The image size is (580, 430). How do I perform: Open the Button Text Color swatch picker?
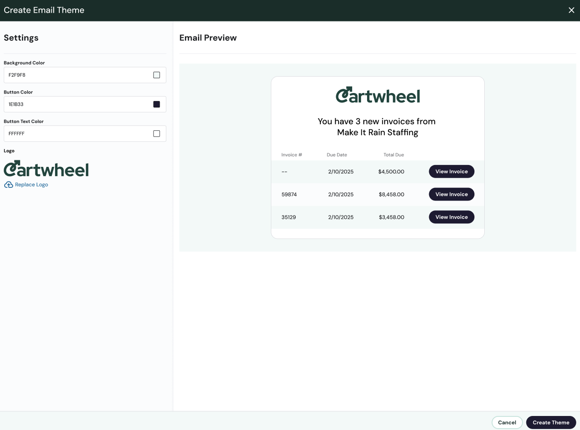156,134
